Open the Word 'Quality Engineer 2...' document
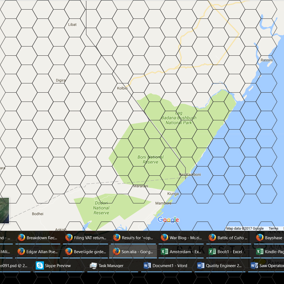The height and width of the screenshot is (284, 284). tap(219, 266)
